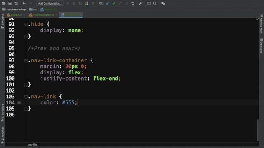
Task: Click the CSS file breadcrumb after src
Action: point(49,9)
